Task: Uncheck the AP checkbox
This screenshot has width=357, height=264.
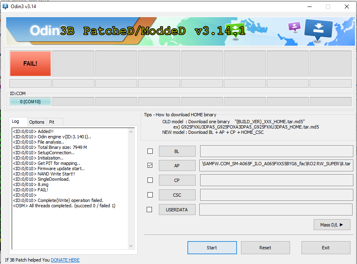Action: click(150, 166)
